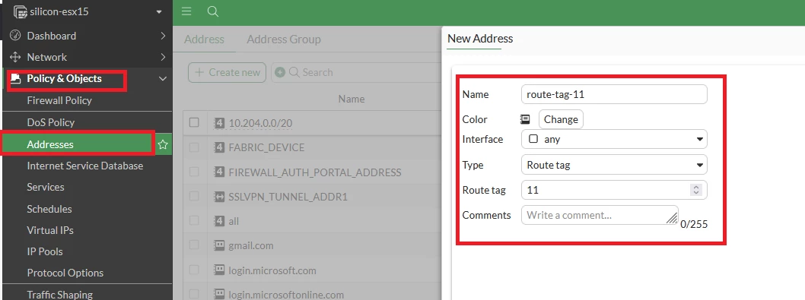Click the Dashboard gauge icon
This screenshot has width=805, height=300.
click(x=15, y=36)
